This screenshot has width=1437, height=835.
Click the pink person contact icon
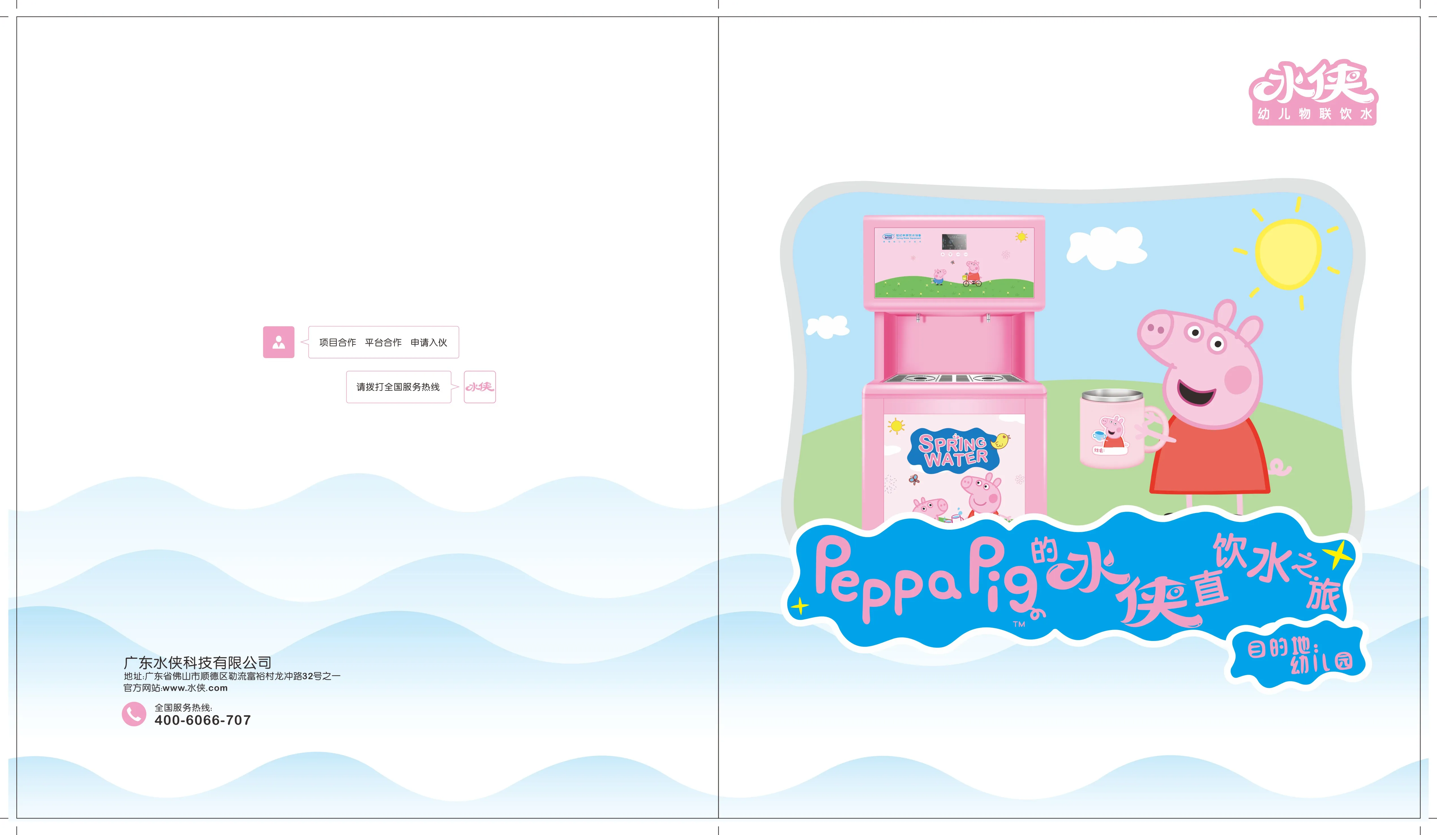[278, 342]
